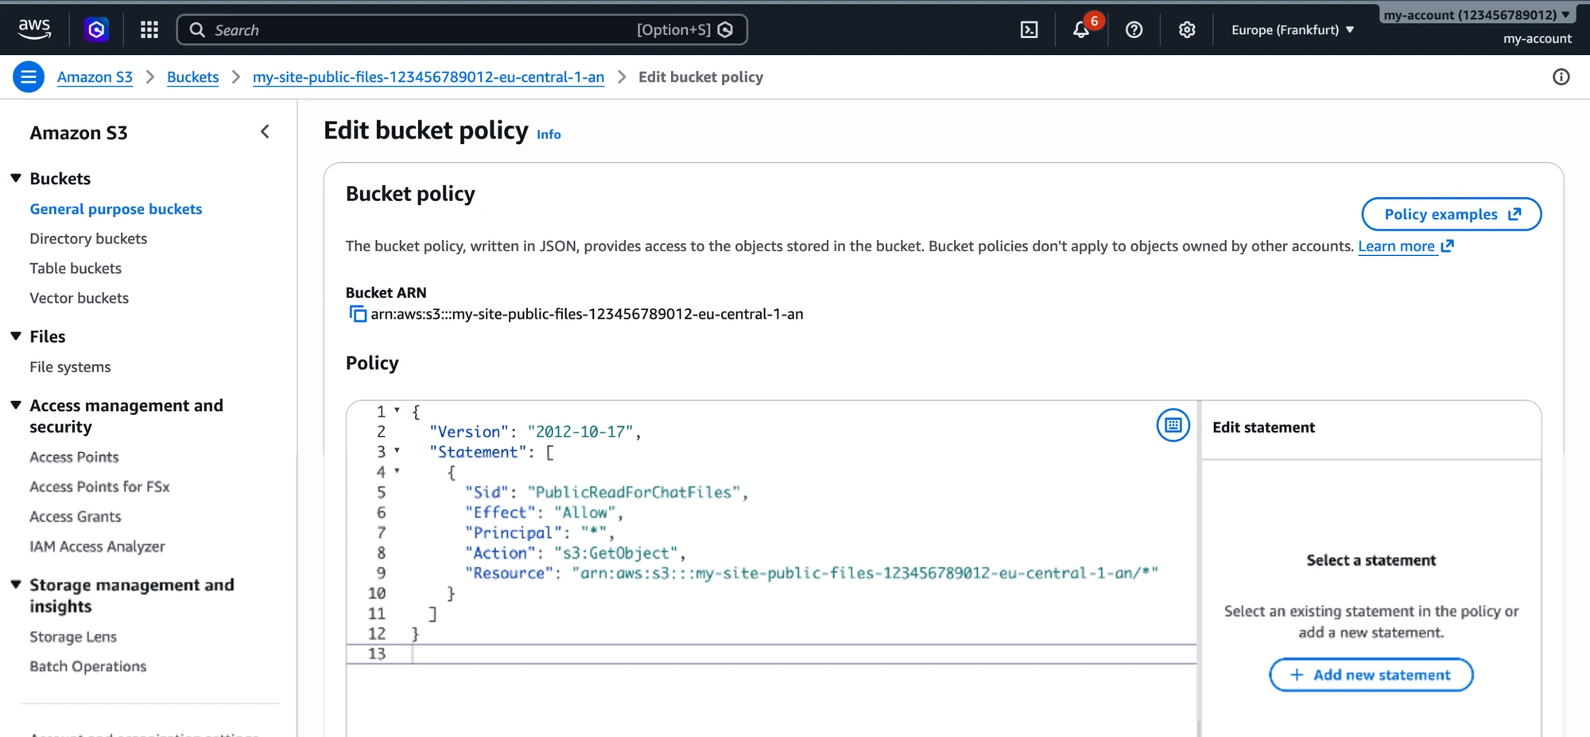Open the settings gear icon
1590x737 pixels.
1187,29
